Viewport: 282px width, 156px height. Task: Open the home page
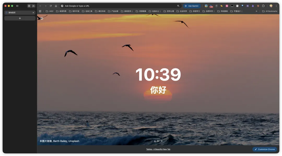[56, 6]
